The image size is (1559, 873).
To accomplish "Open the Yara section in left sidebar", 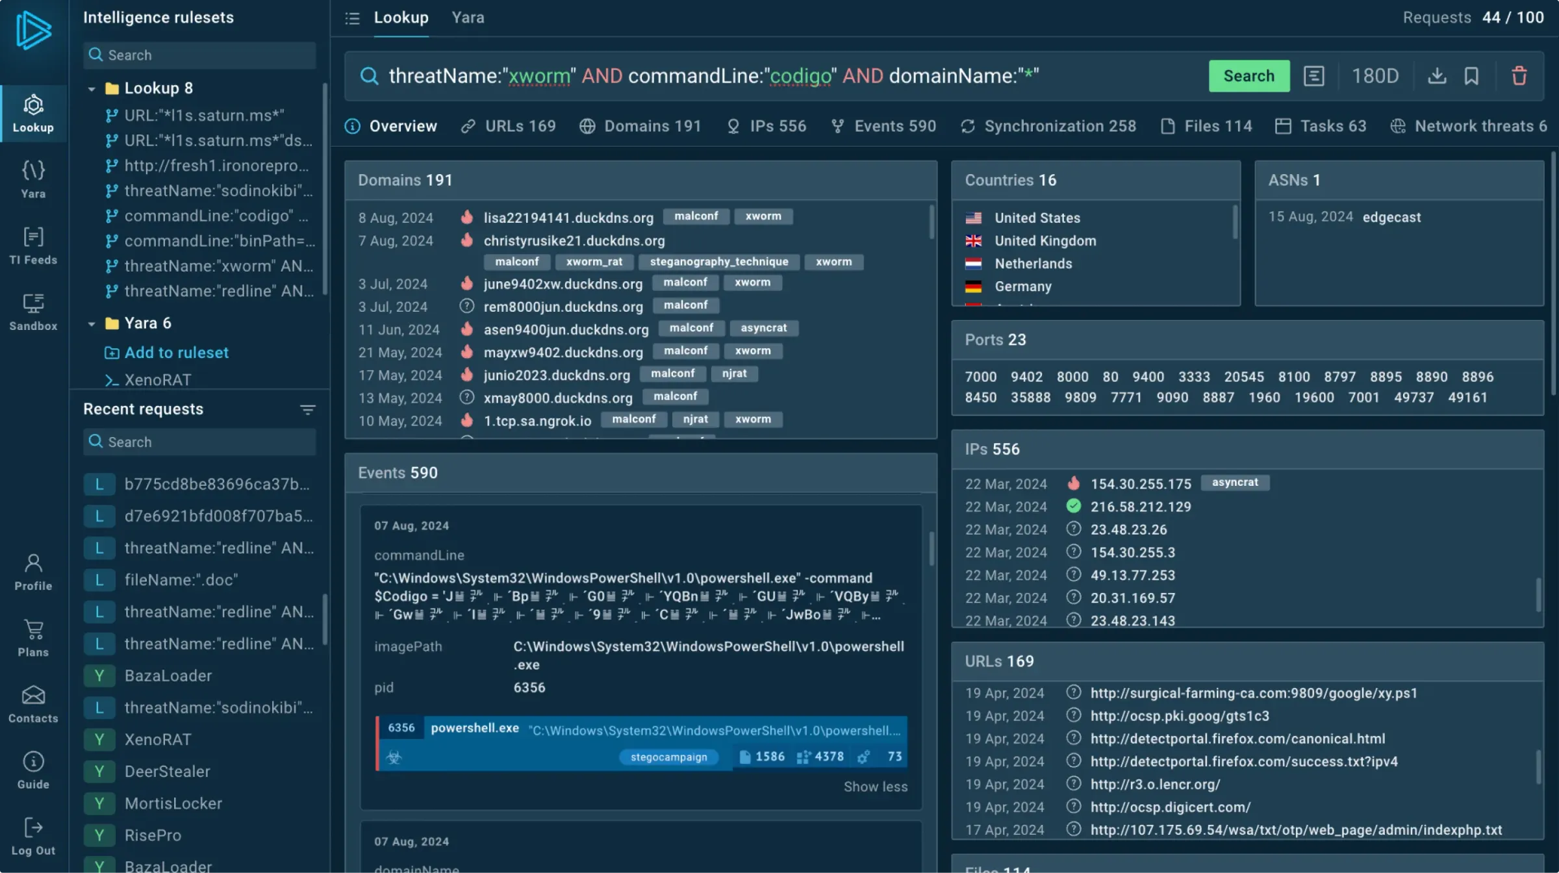I will tap(33, 179).
